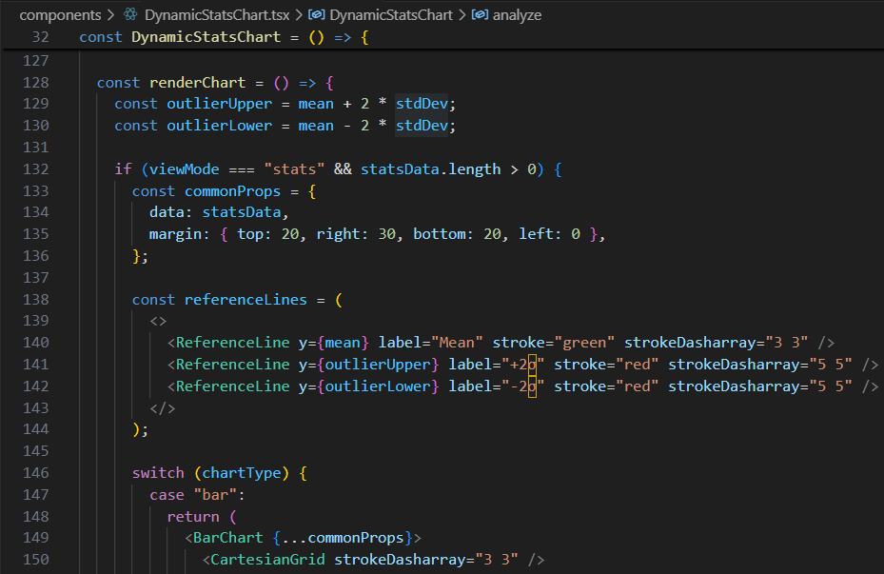Viewport: 884px width, 574px height.
Task: Click strokeDasharray="3 3" on line 140
Action: pyautogui.click(x=716, y=343)
